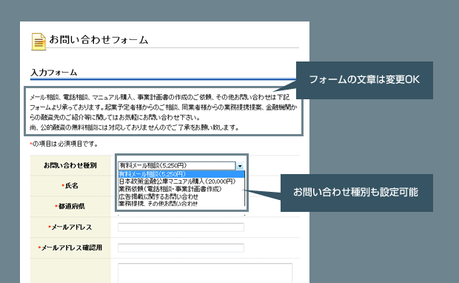Click the お問い合わせフォーム page title
The width and height of the screenshot is (459, 283).
98,39
